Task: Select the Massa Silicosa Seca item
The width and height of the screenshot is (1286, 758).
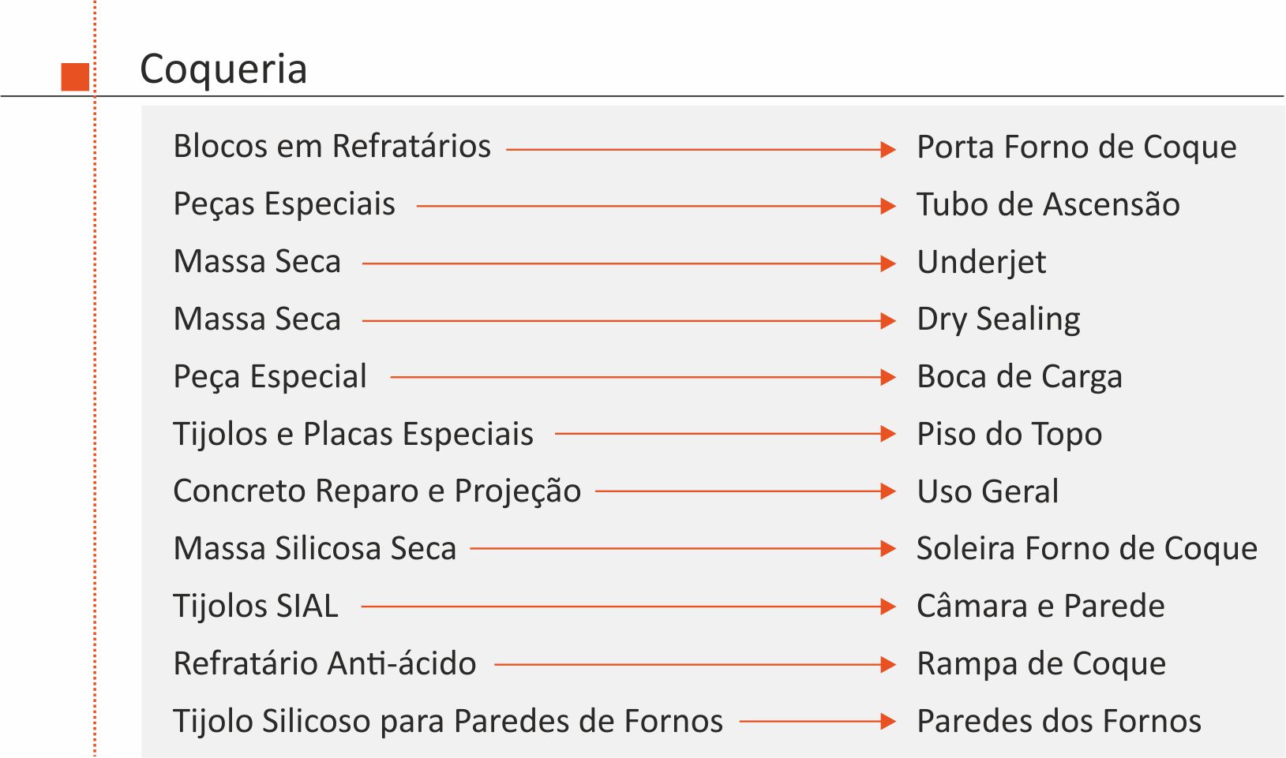Action: tap(314, 549)
